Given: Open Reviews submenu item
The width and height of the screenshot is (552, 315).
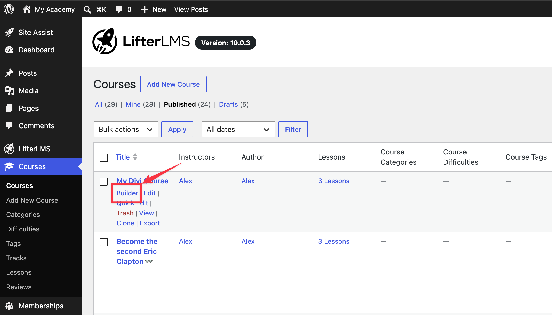Looking at the screenshot, I should click(x=19, y=287).
